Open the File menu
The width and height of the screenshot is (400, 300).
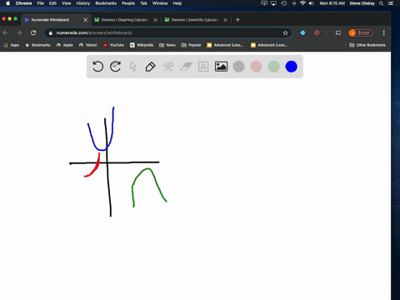coord(41,3)
